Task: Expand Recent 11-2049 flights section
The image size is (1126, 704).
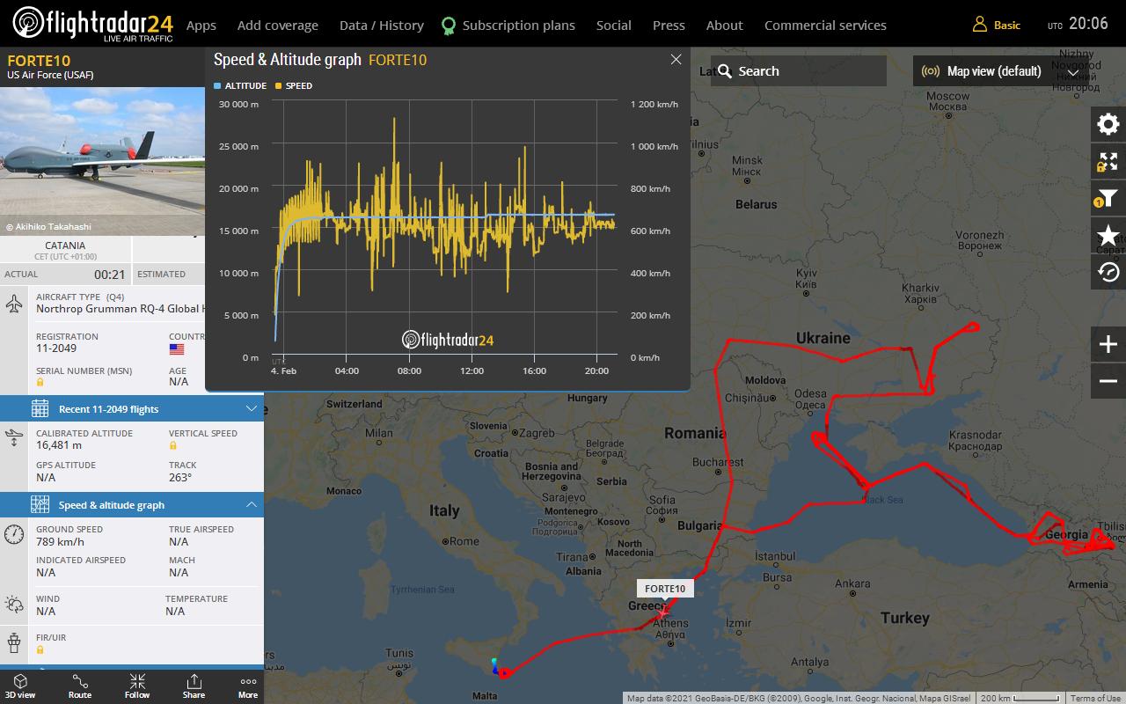Action: pyautogui.click(x=132, y=408)
